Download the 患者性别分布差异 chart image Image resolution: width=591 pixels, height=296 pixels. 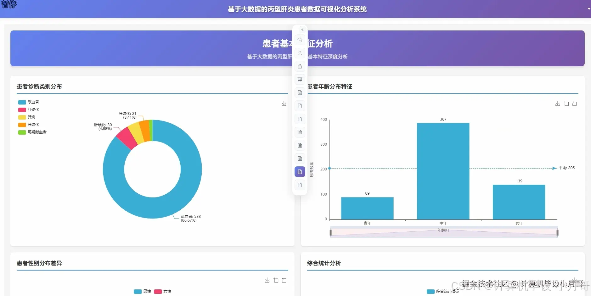pos(267,280)
